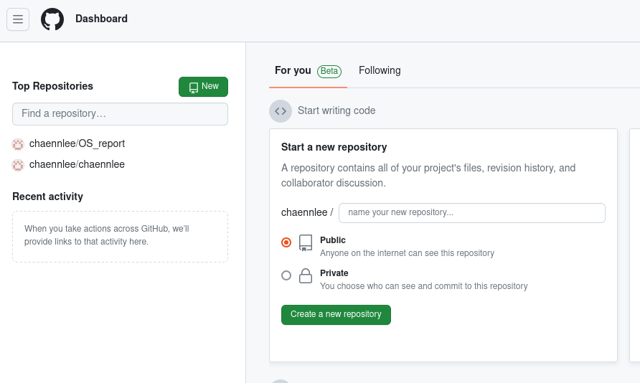Screen dimensions: 640x383
Task: Click the Dashboard header title
Action: coord(101,19)
